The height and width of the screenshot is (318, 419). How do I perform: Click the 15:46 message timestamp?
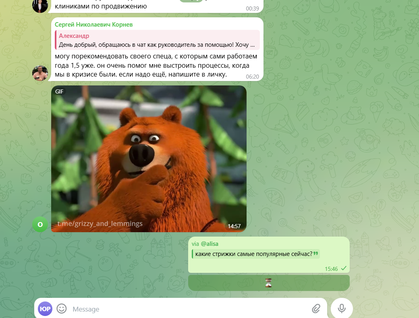pos(331,269)
